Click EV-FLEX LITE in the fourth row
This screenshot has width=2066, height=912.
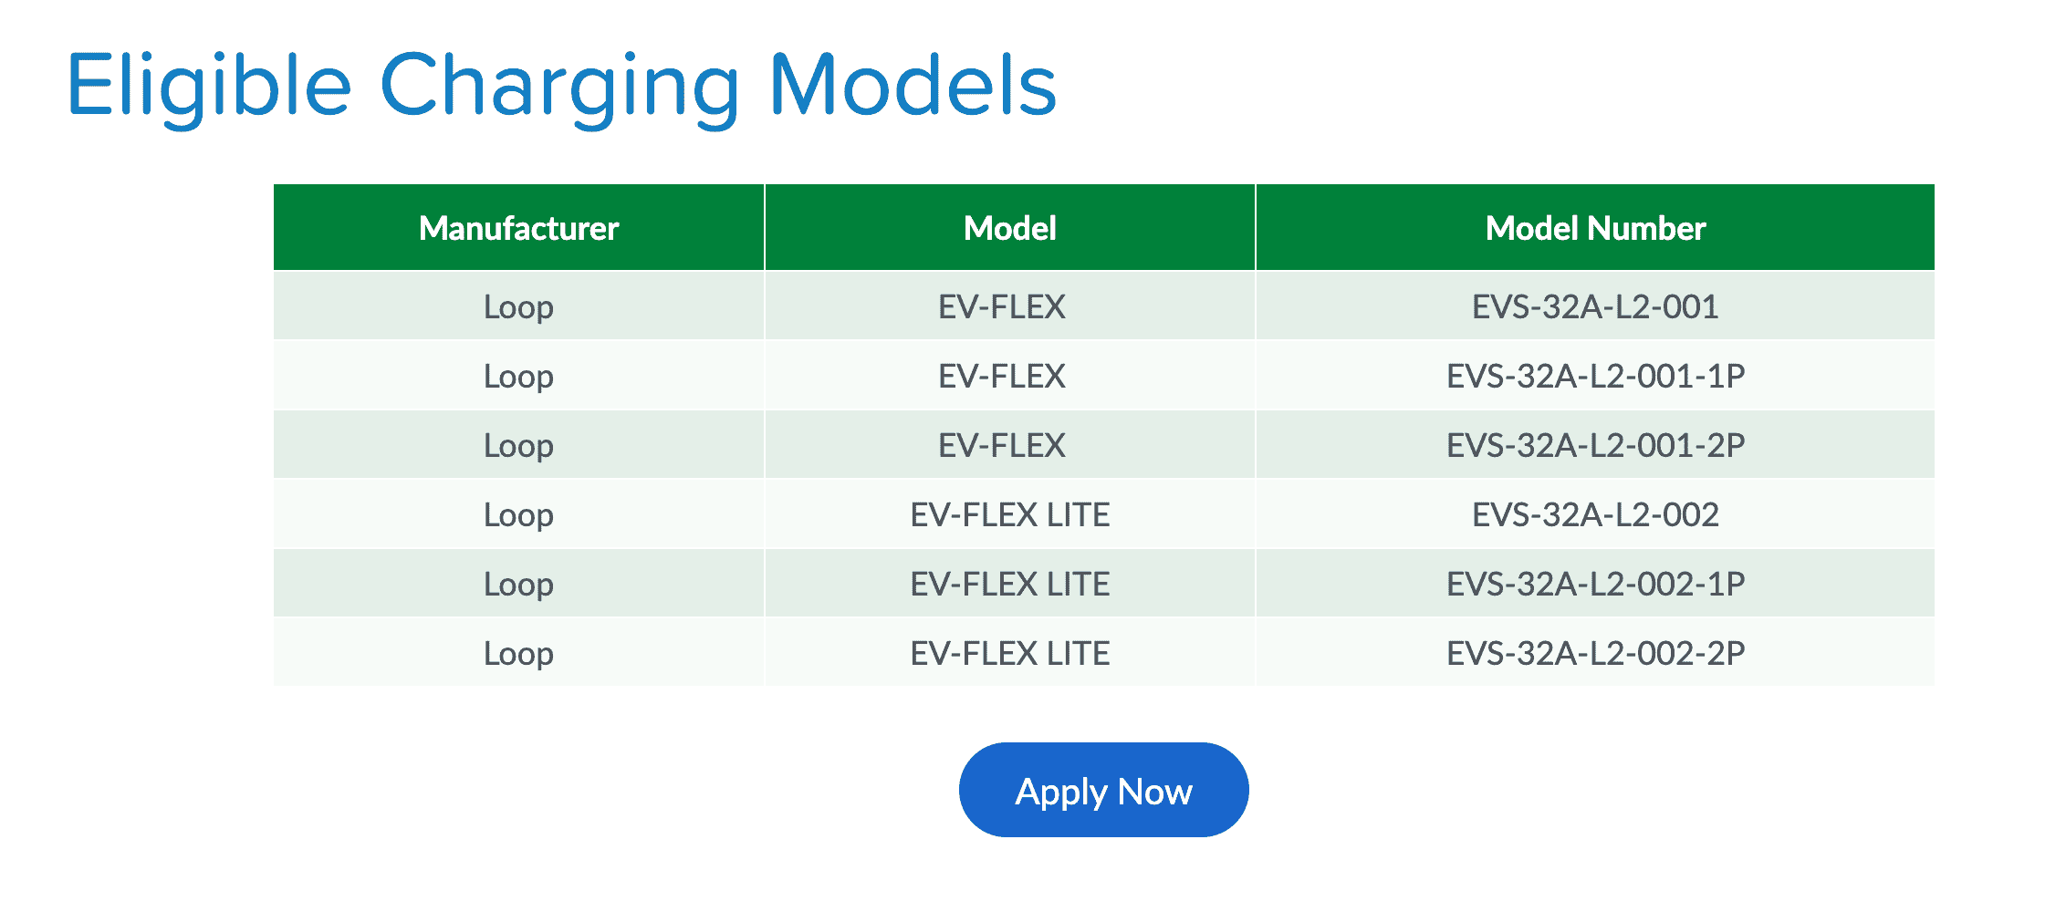1009,514
